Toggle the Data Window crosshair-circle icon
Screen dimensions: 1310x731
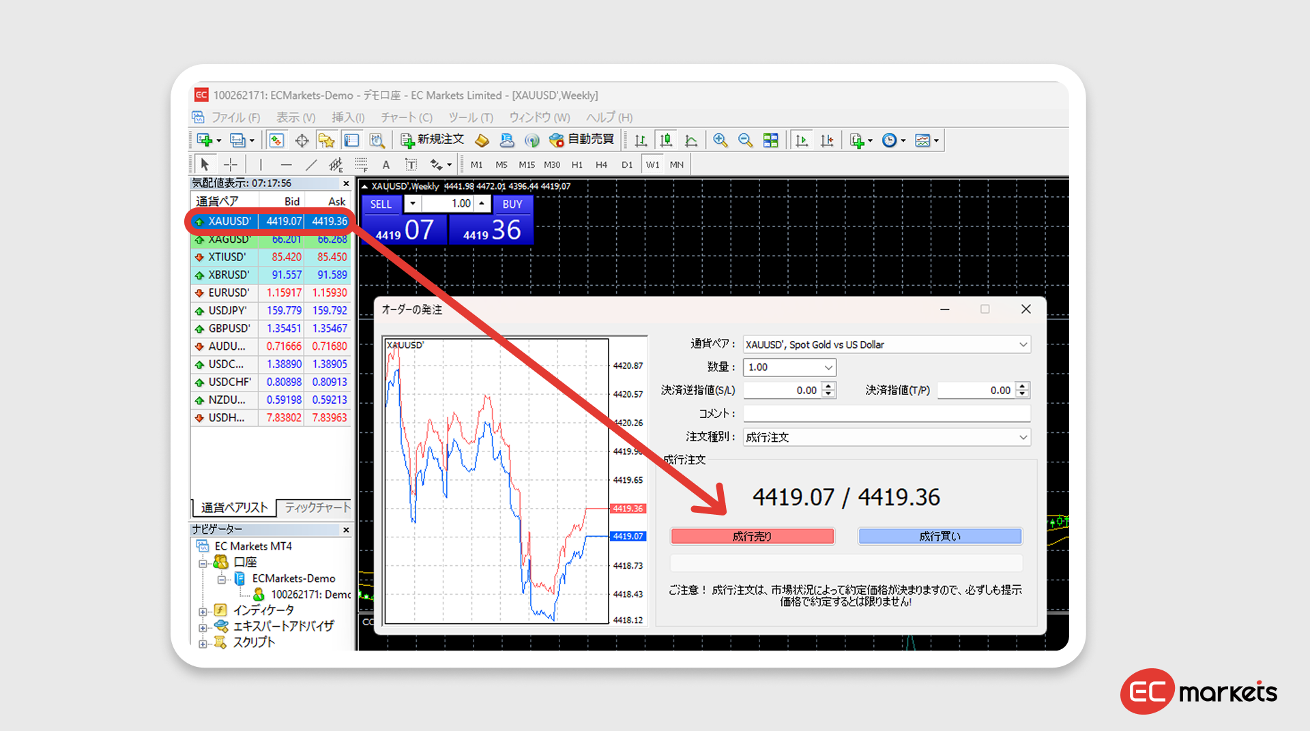(x=302, y=140)
